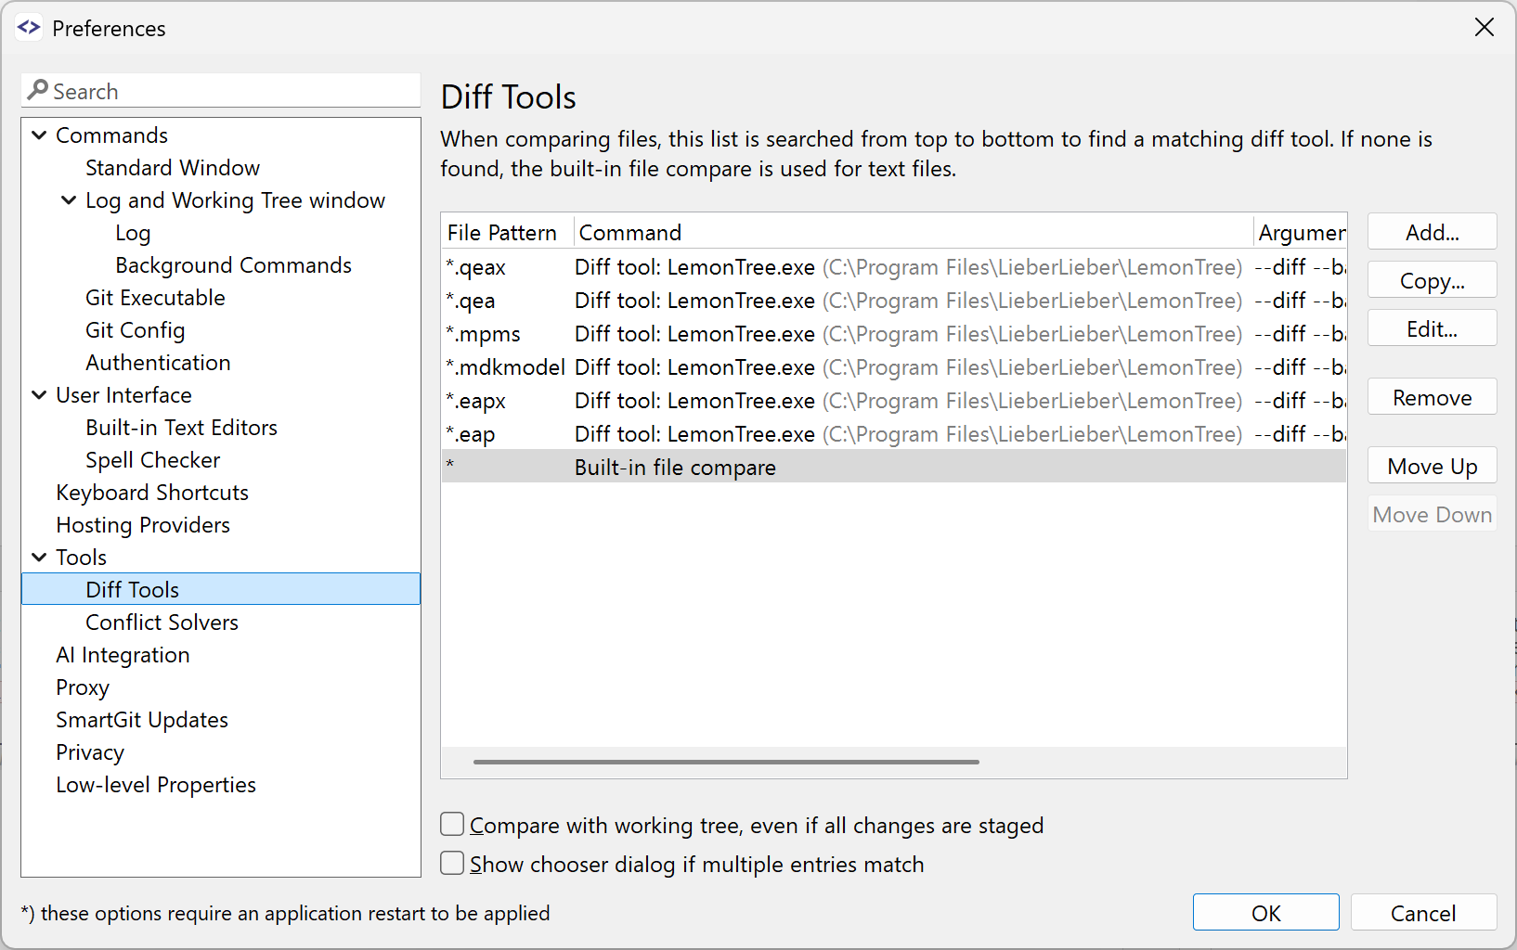Select the Privacy settings entry
The width and height of the screenshot is (1517, 950).
pos(89,751)
